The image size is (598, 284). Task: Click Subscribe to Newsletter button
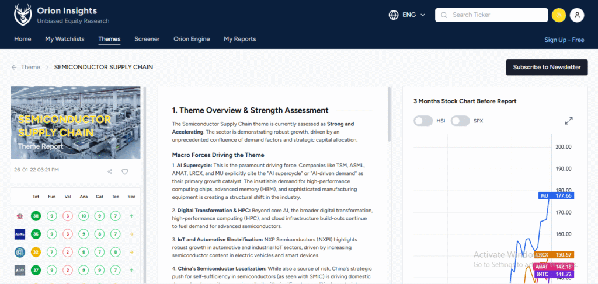547,67
